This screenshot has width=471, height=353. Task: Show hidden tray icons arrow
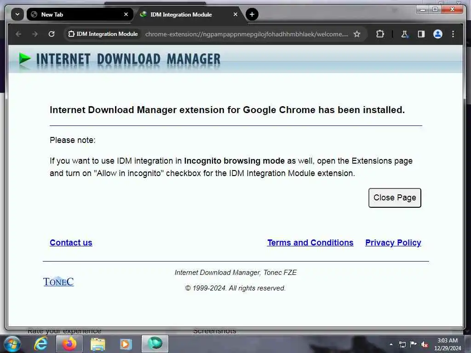pos(391,344)
